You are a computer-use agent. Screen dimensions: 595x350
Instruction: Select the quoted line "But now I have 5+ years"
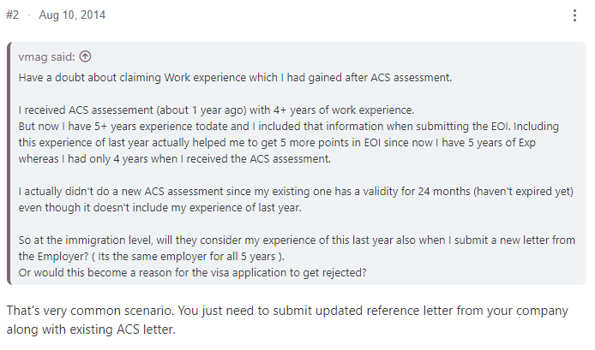[288, 126]
